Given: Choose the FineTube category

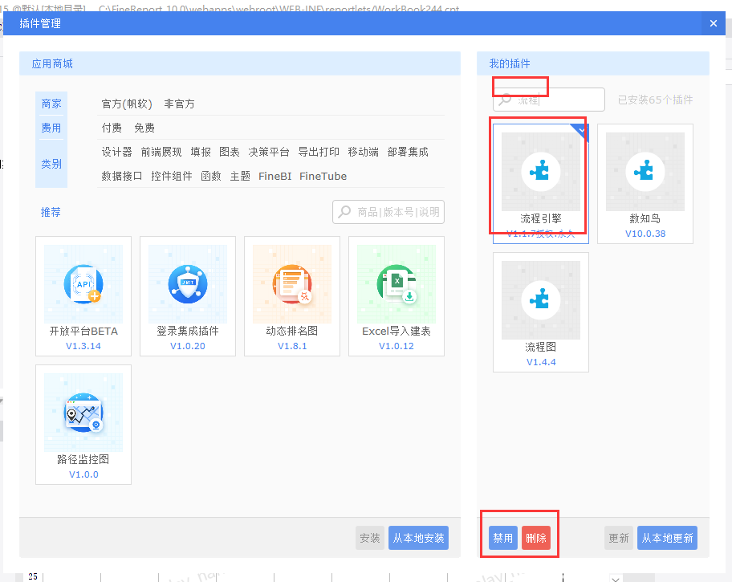Looking at the screenshot, I should (x=323, y=176).
